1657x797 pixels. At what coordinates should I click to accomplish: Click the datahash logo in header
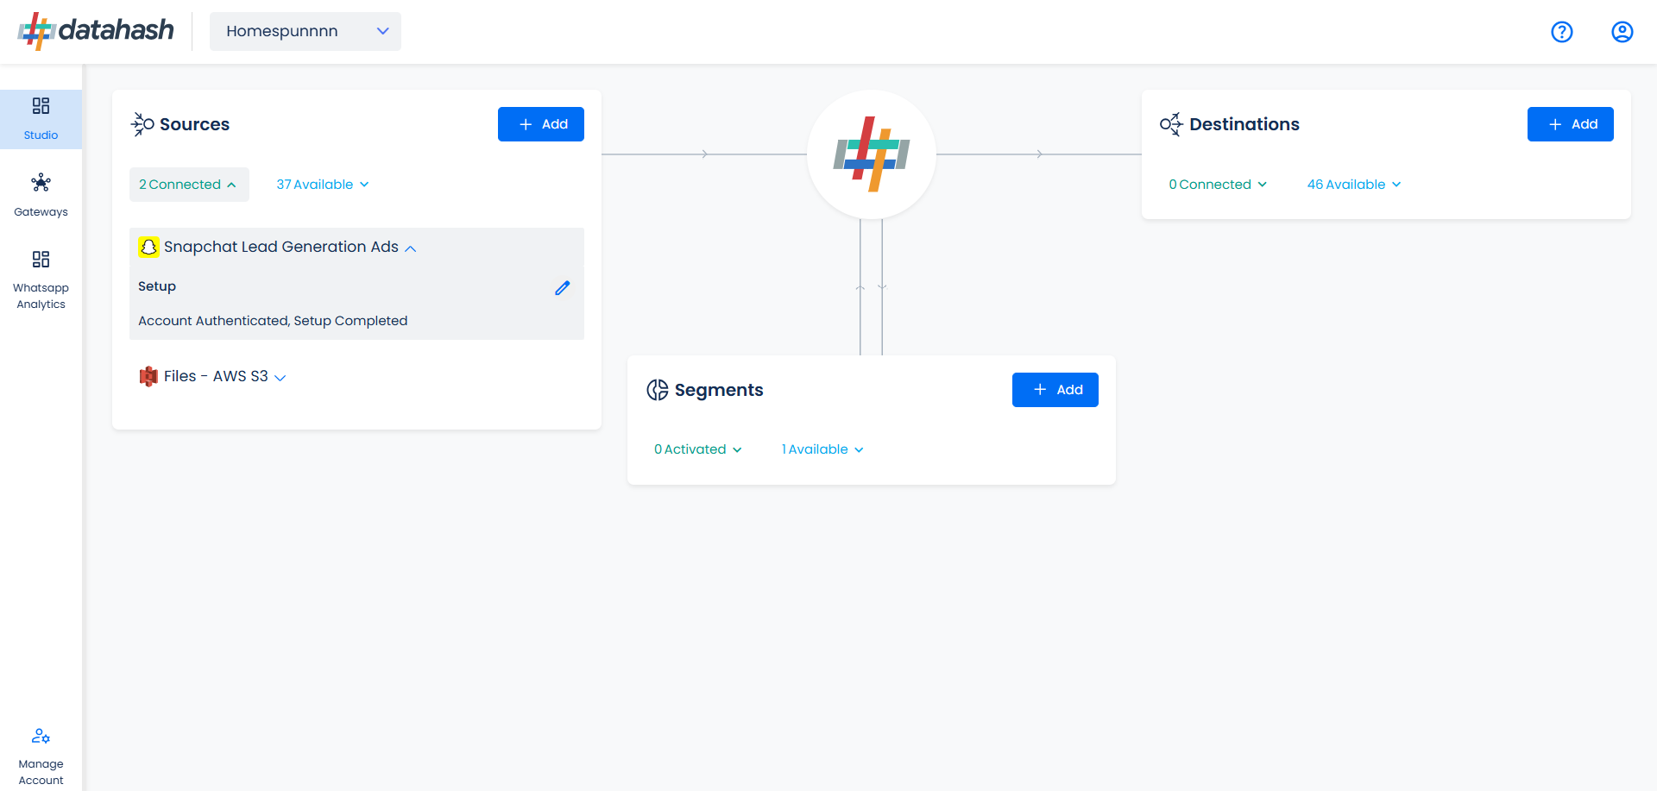point(96,31)
